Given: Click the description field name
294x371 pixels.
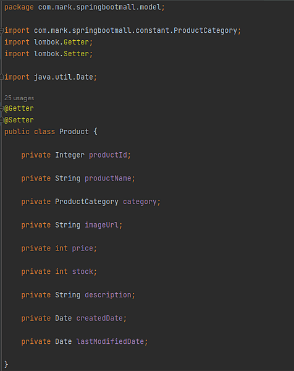Looking at the screenshot, I should pos(107,295).
